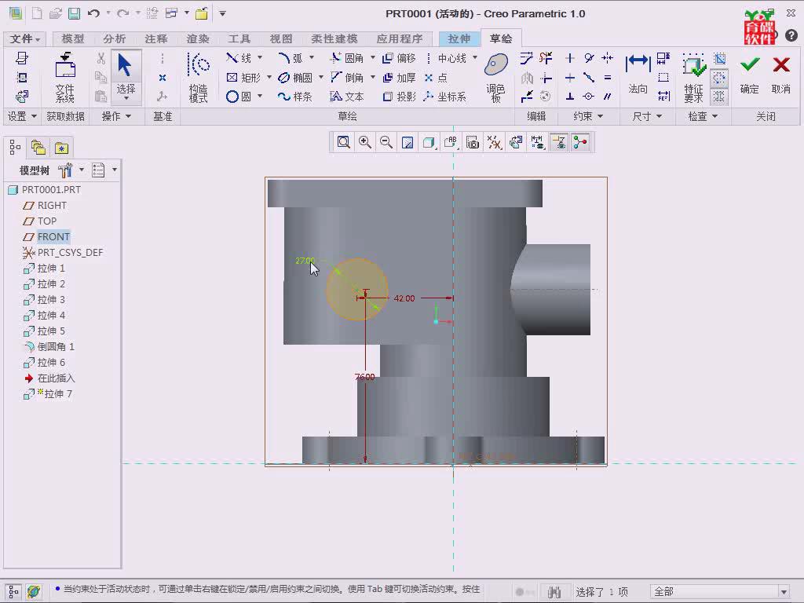Select 倒圆角 1 feature in model tree
The image size is (804, 603).
point(49,346)
